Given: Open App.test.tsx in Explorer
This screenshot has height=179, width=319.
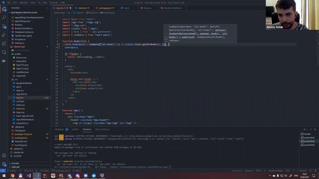Looking at the screenshot, I should click(x=21, y=94).
